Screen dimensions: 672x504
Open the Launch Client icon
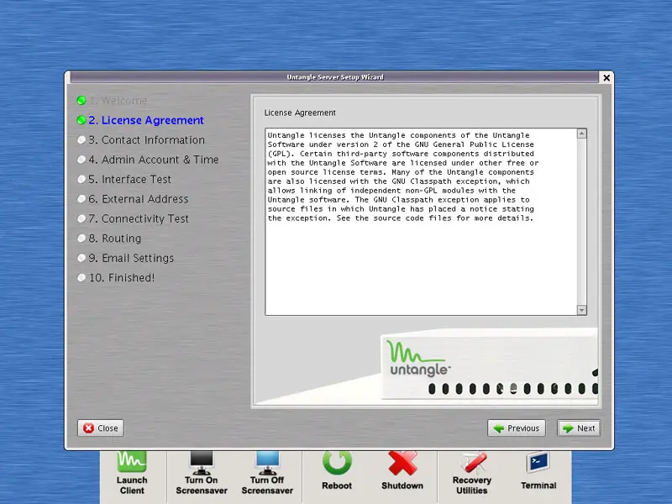pos(132,472)
